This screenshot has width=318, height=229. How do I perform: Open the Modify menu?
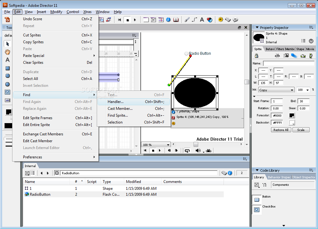(56, 12)
